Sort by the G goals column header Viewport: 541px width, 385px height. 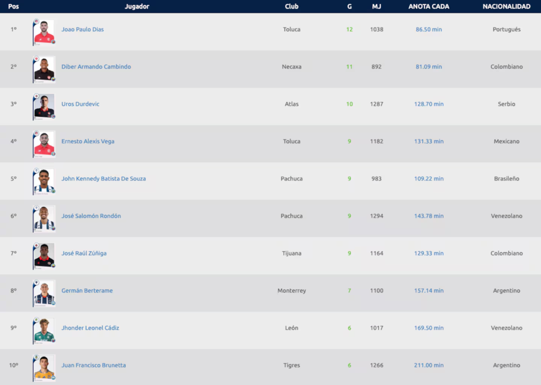(349, 6)
